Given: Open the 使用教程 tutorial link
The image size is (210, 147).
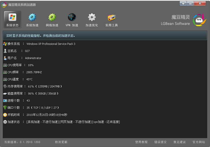Looking at the screenshot, I should (x=141, y=142).
